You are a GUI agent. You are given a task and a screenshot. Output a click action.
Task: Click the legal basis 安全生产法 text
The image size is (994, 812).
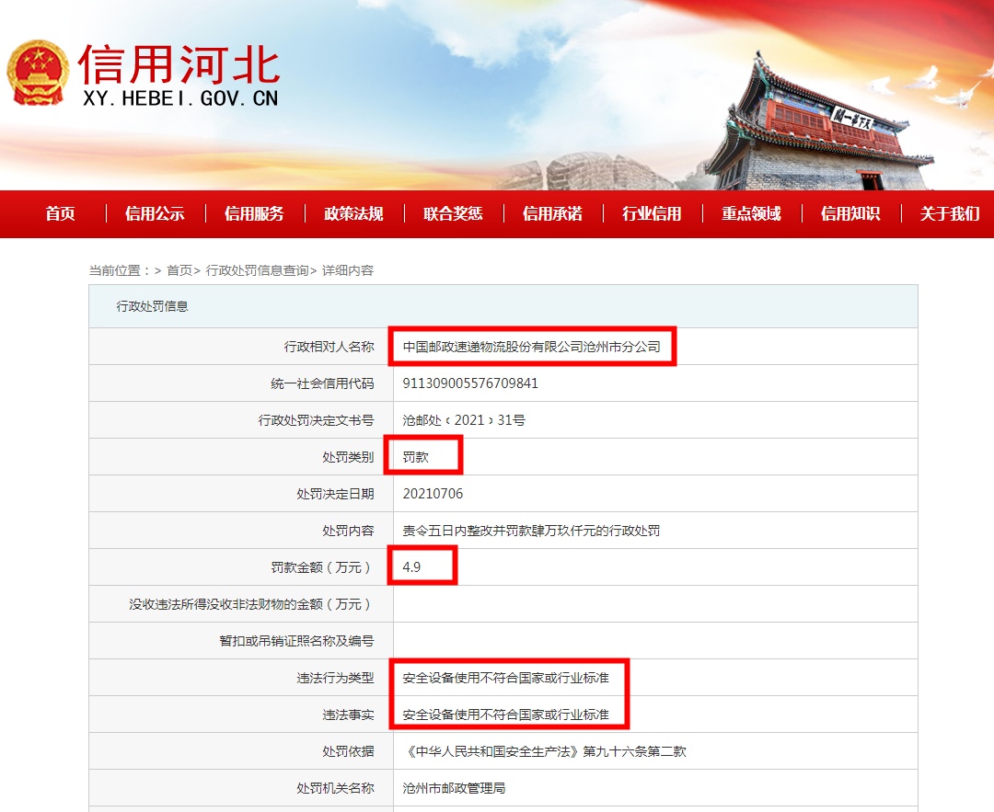point(545,751)
